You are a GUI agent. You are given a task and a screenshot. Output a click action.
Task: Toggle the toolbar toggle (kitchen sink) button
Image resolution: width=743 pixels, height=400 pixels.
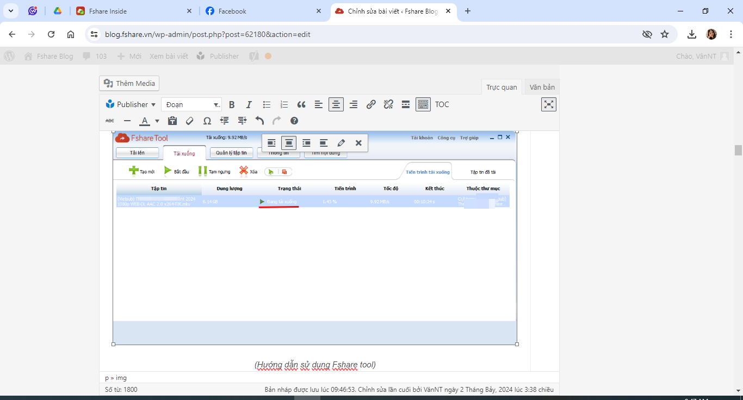[423, 104]
